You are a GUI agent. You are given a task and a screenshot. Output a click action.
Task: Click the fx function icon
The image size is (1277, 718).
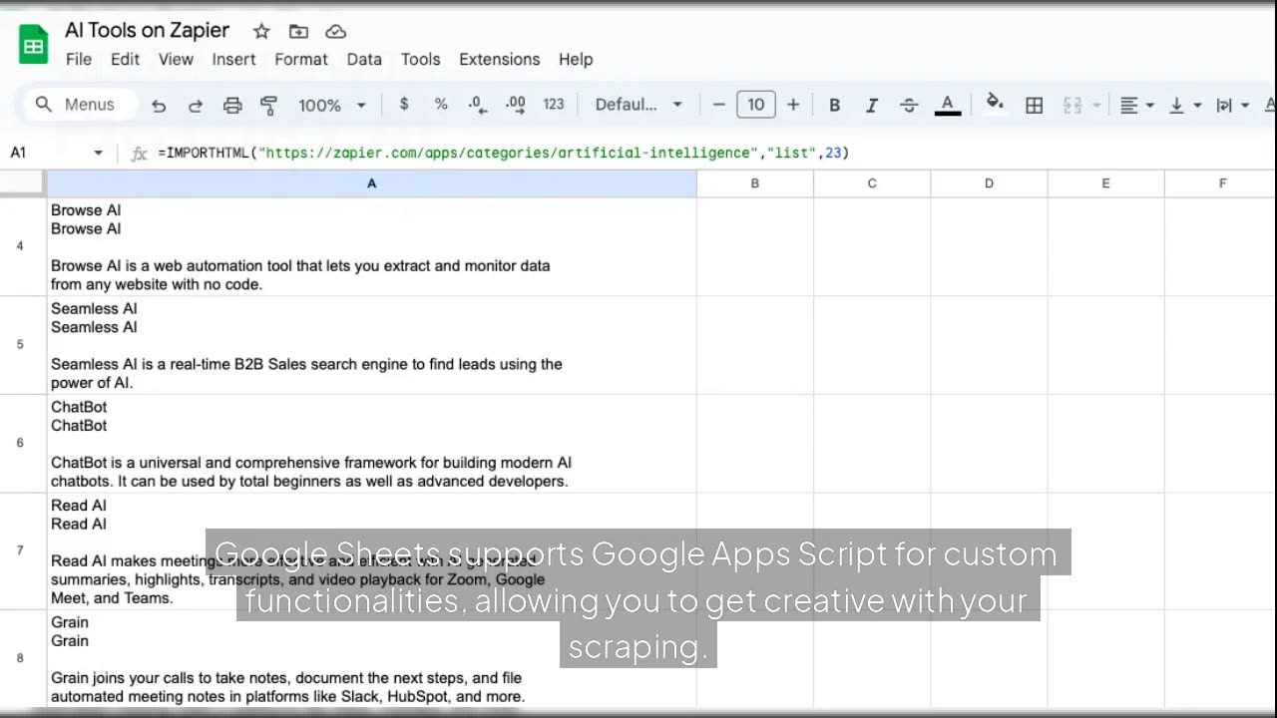[139, 153]
